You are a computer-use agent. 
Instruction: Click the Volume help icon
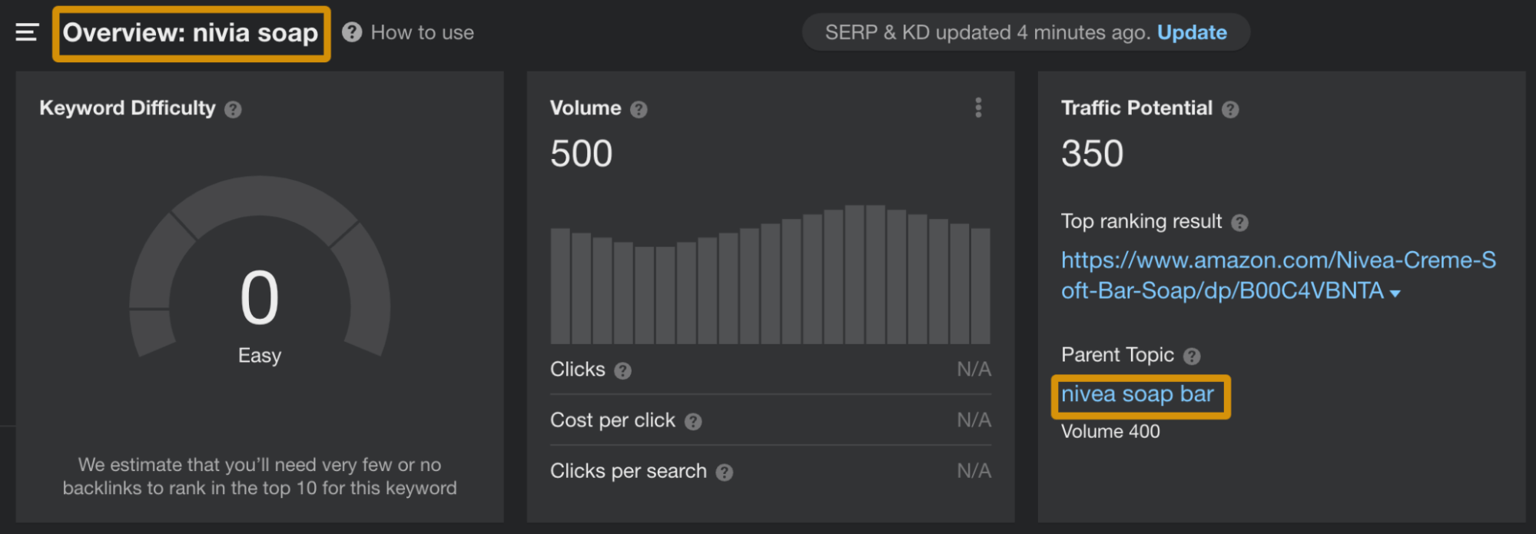[638, 108]
